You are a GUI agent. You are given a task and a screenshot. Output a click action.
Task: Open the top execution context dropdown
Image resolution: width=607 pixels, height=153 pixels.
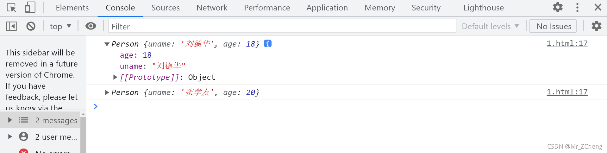60,26
